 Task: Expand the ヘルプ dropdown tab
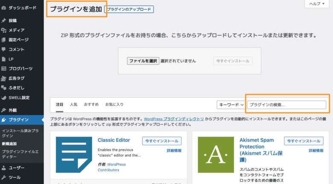click(x=317, y=4)
